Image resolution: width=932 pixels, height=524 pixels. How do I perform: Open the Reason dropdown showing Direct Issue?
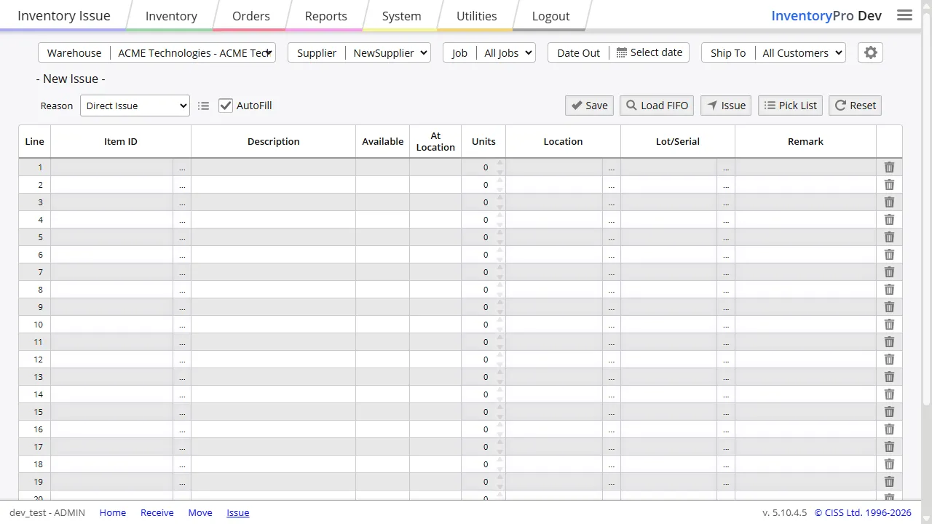(135, 106)
